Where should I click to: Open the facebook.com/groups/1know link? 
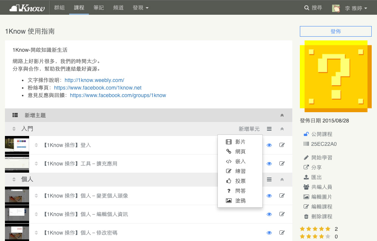[118, 96]
